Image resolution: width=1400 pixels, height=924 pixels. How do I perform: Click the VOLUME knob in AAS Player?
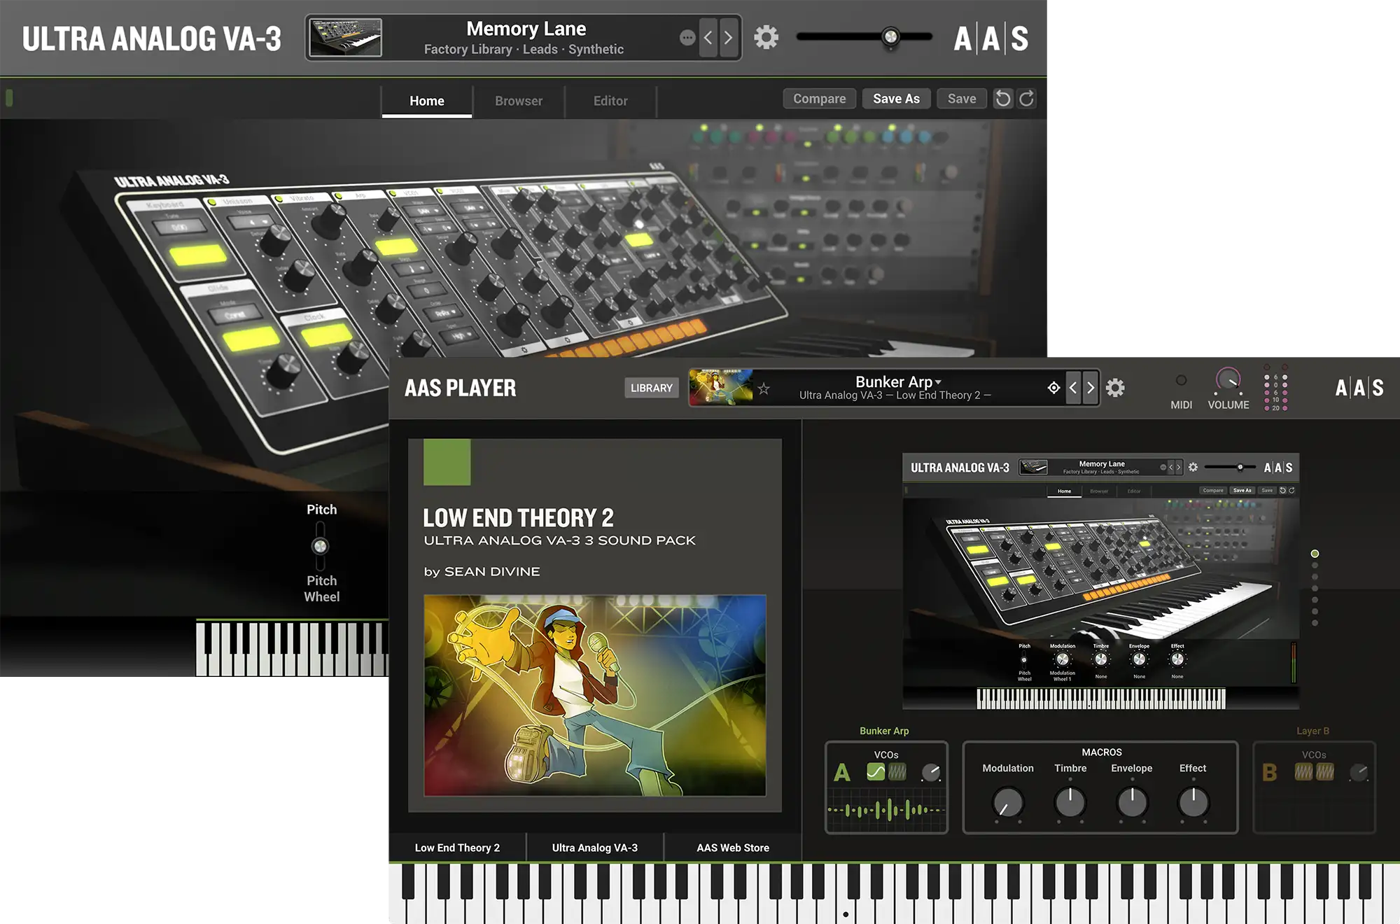tap(1228, 380)
